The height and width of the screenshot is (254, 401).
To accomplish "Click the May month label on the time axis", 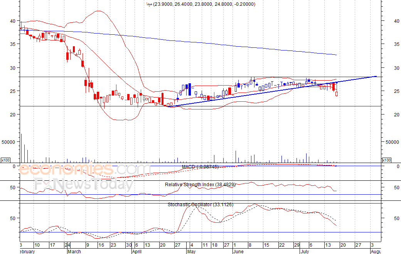I will [x=192, y=251].
